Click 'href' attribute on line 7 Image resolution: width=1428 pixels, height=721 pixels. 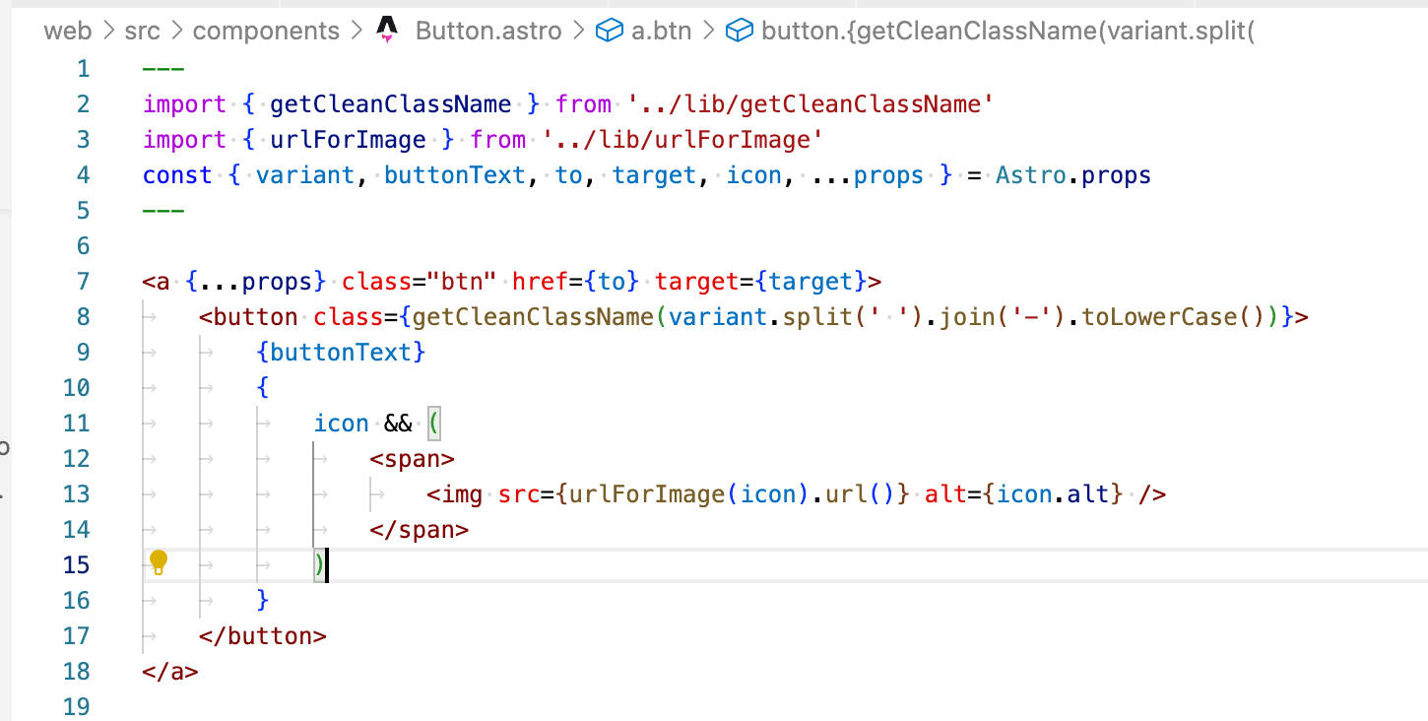tap(541, 282)
